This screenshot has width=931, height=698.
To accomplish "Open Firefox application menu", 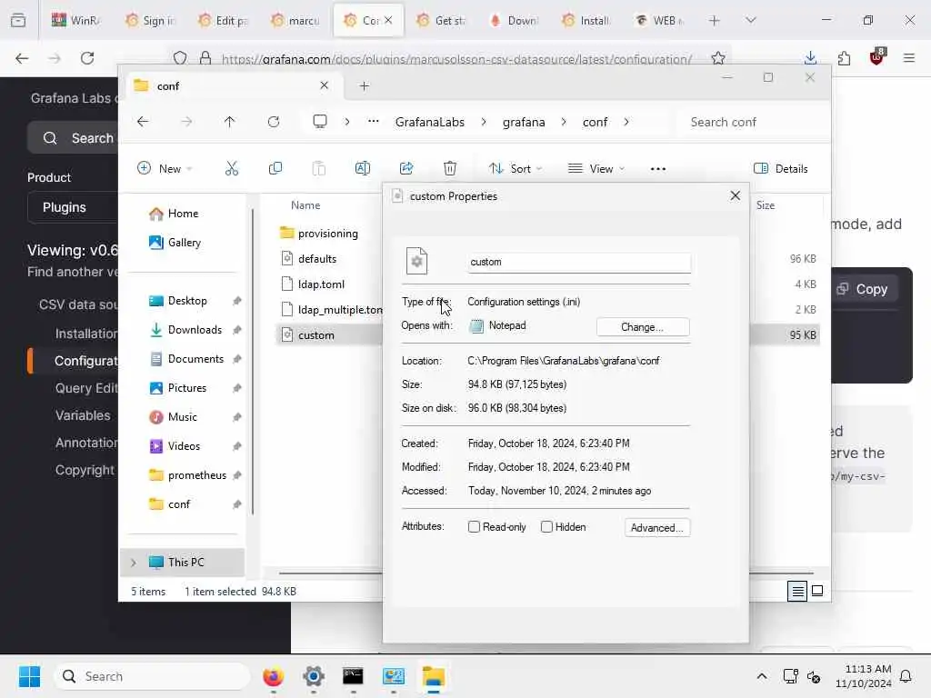I will tap(909, 58).
